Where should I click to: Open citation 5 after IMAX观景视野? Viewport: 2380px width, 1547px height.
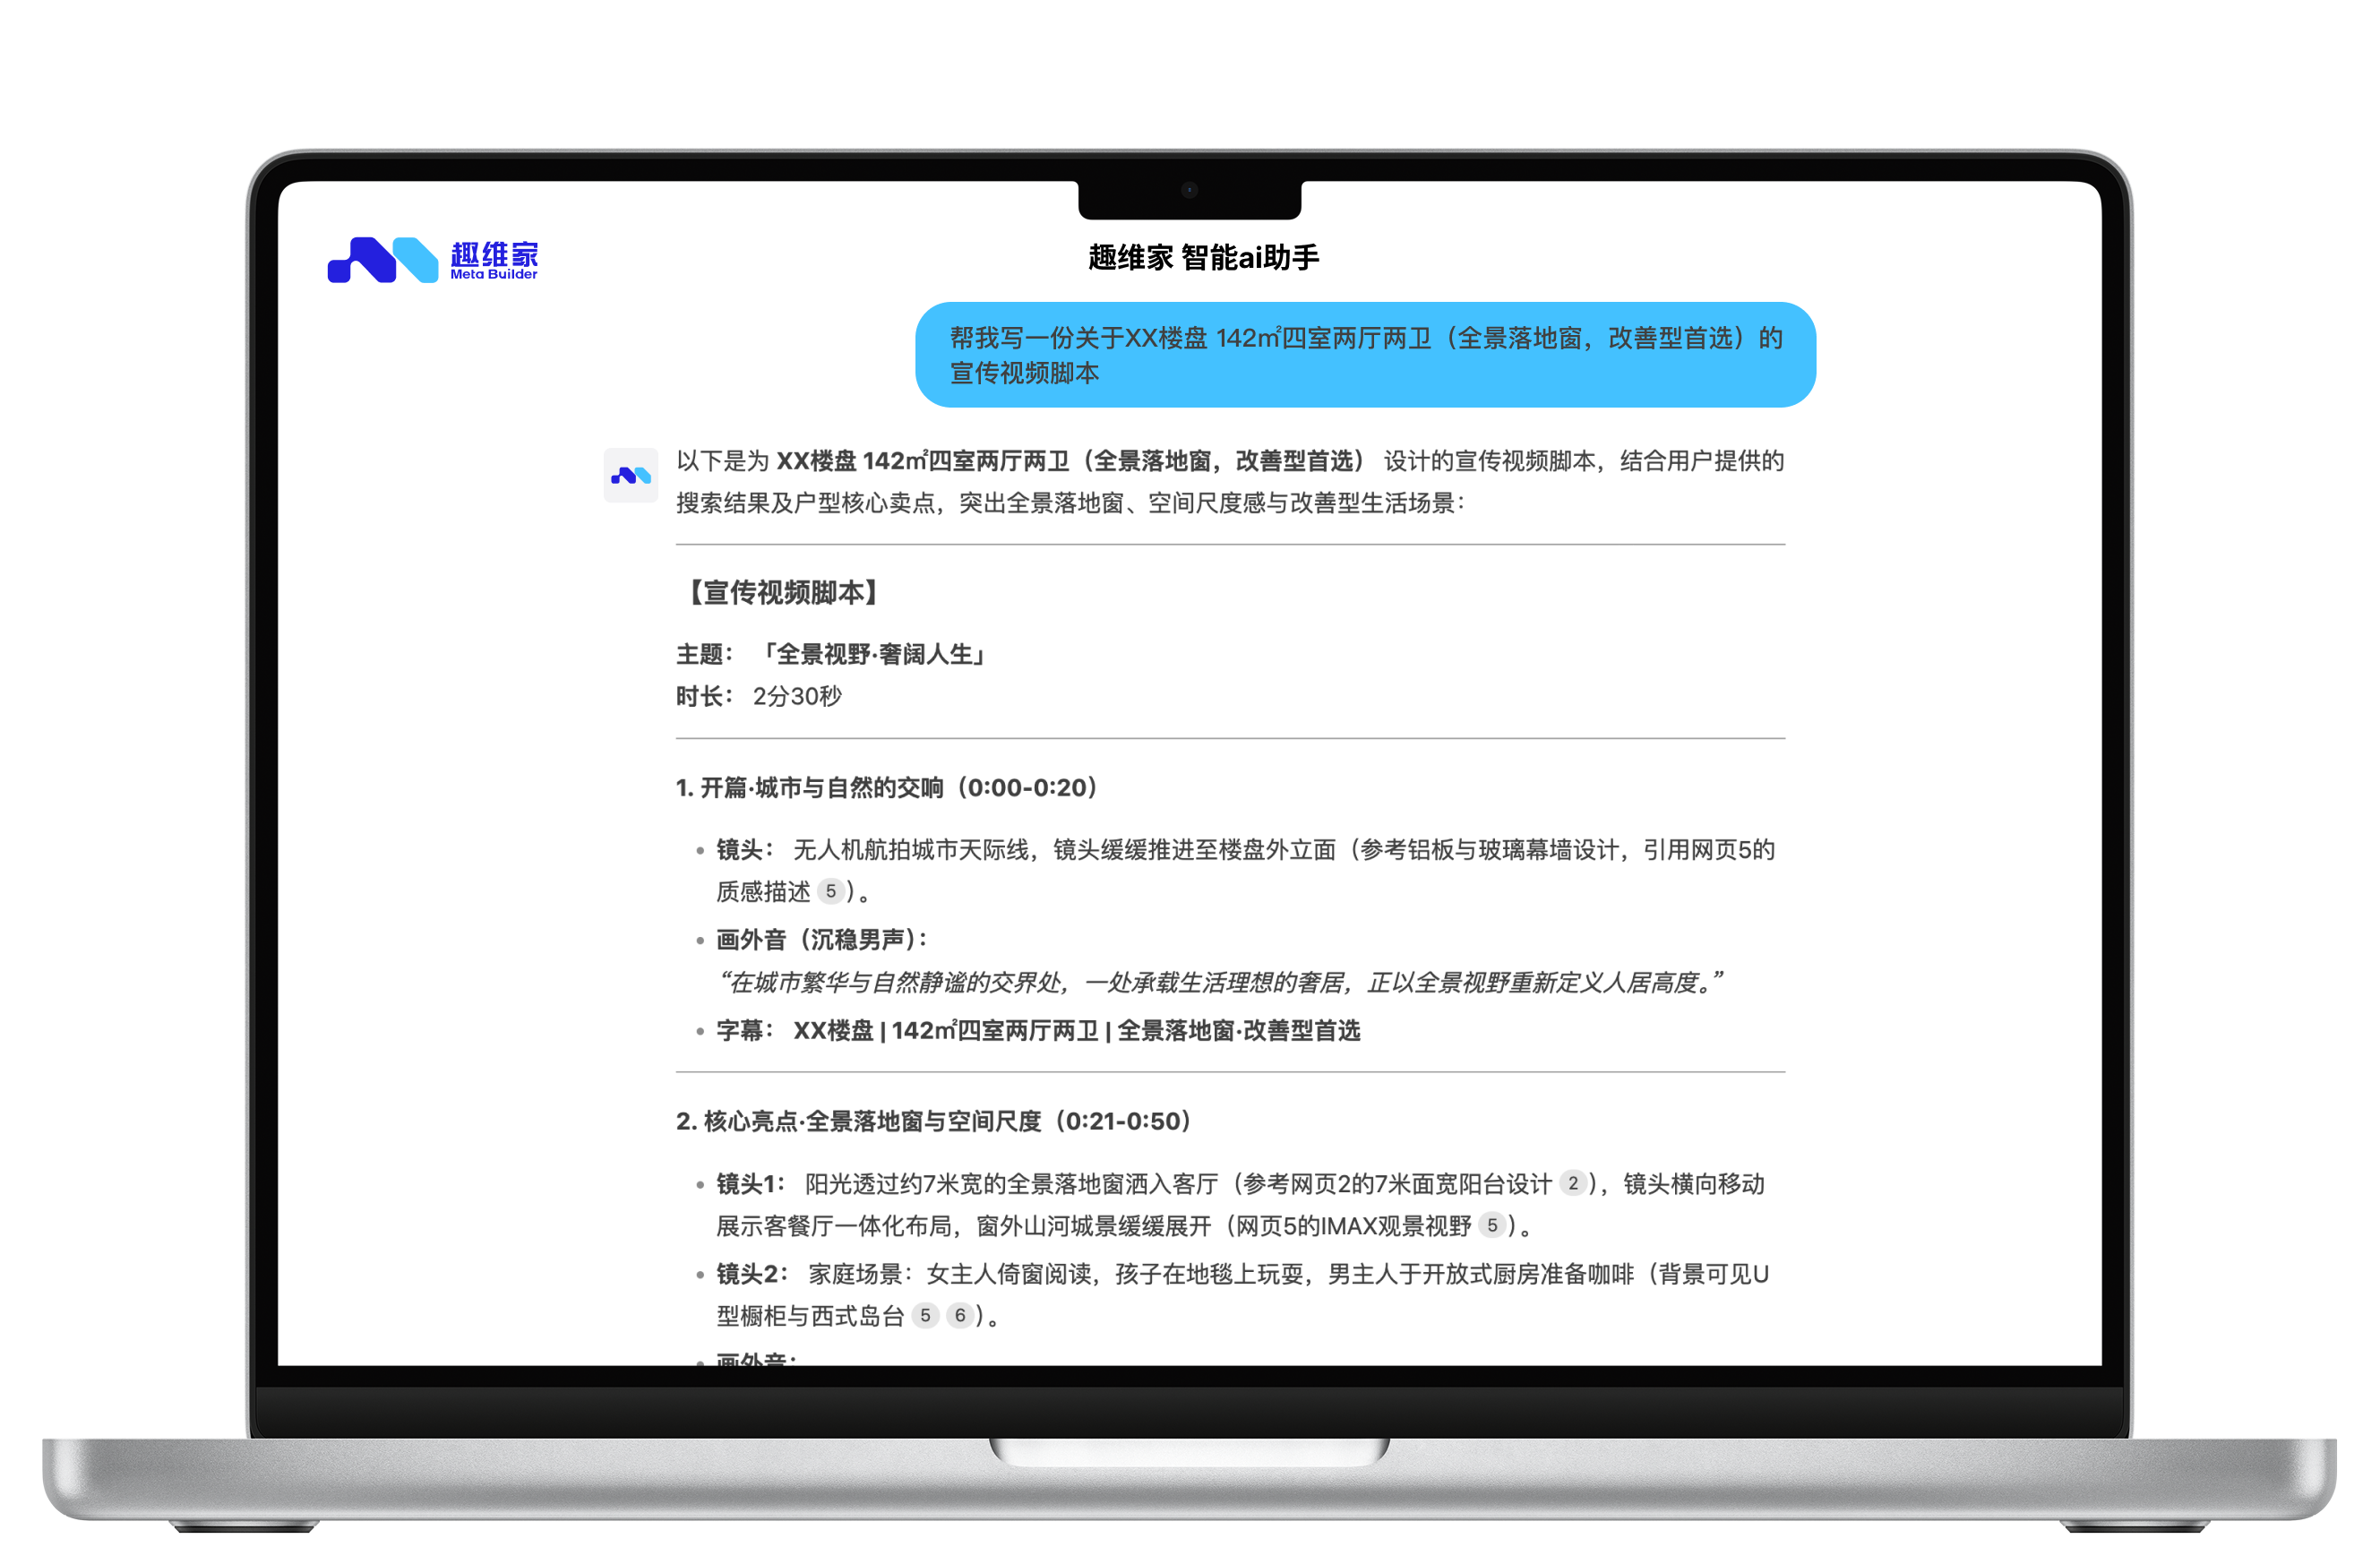coord(1491,1225)
